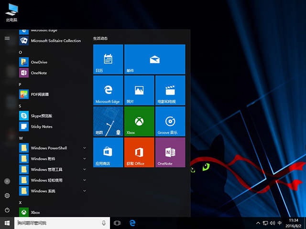Open Settings gear in Start menu
The height and width of the screenshot is (229, 306).
coord(7,196)
